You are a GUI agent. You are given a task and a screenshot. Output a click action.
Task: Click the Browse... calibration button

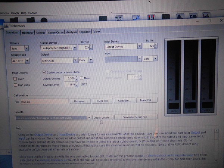point(80,101)
